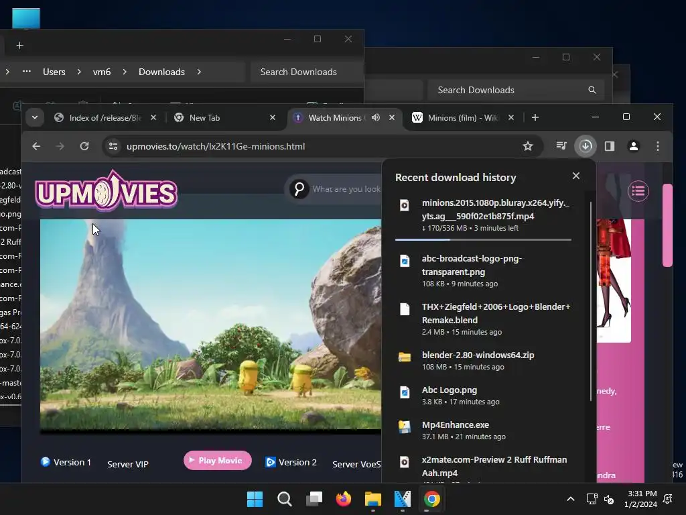Image resolution: width=686 pixels, height=515 pixels.
Task: Switch to the Index of /release tab
Action: point(105,117)
